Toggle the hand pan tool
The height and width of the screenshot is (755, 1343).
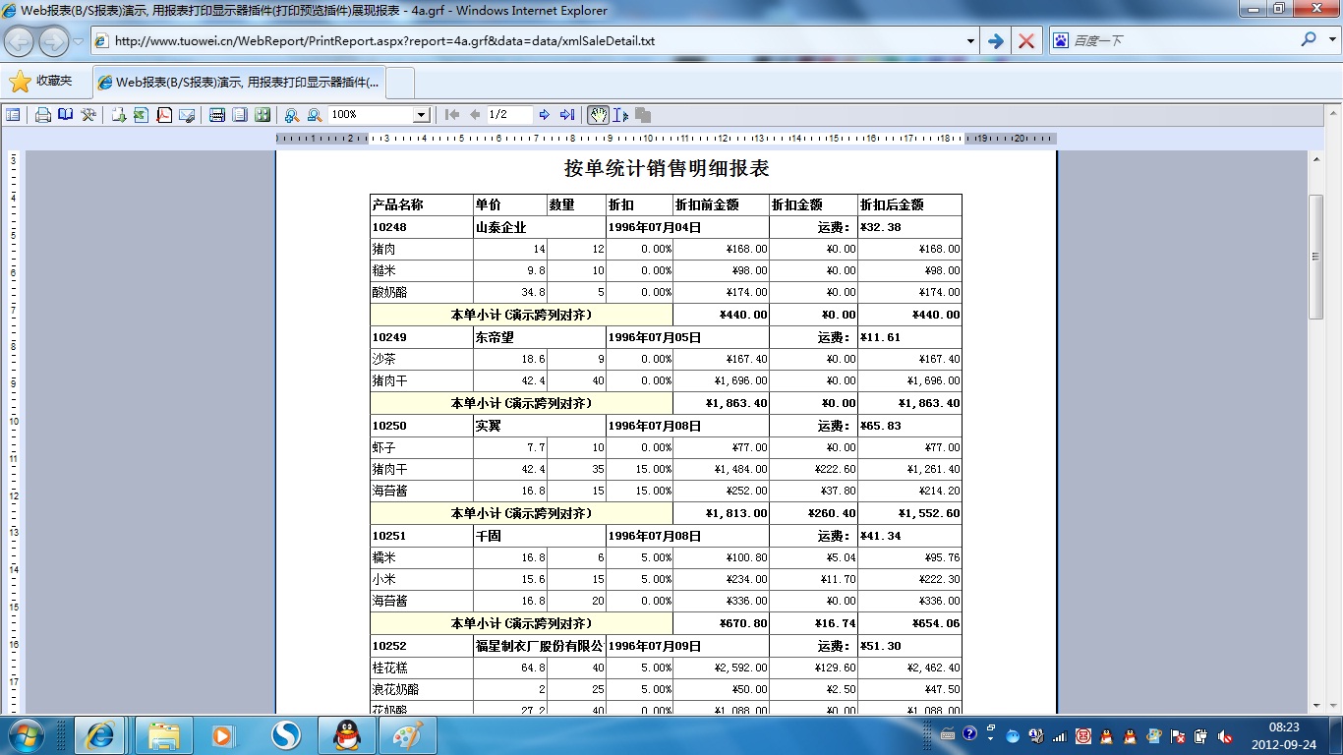[x=598, y=115]
